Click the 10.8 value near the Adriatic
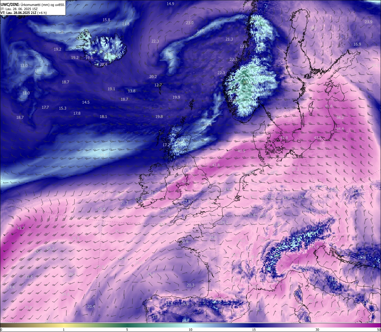This screenshot has height=332, width=381. click(361, 258)
